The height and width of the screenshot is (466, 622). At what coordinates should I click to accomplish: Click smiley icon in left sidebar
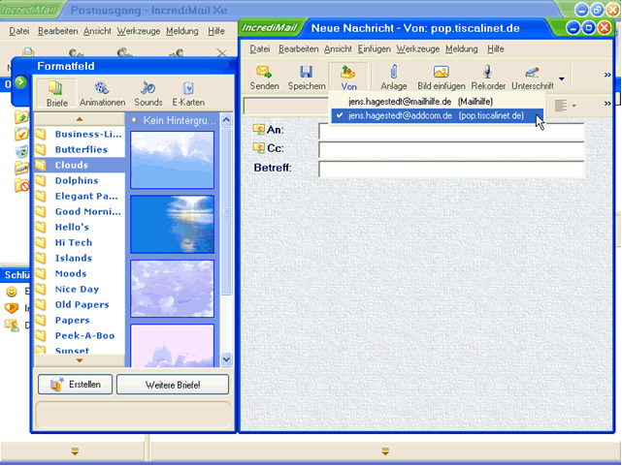(x=12, y=292)
